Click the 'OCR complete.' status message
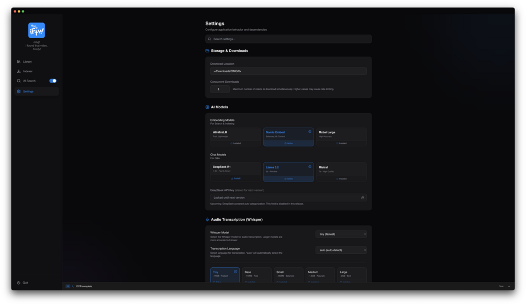526x305 pixels. [84, 287]
